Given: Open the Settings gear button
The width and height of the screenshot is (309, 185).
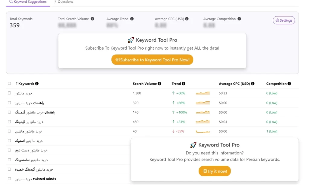Looking at the screenshot, I should 284,20.
